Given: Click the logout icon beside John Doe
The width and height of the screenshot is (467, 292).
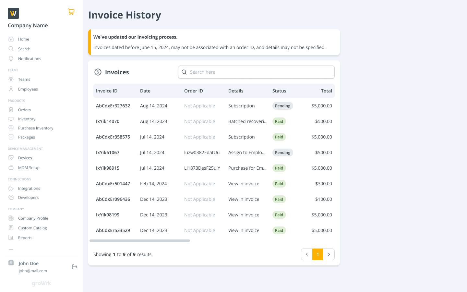Looking at the screenshot, I should [75, 267].
